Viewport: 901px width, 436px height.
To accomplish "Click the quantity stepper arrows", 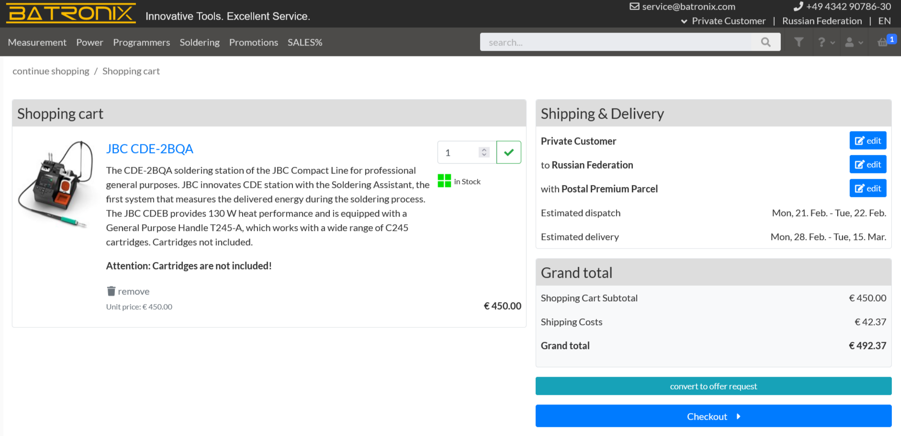I will [x=484, y=152].
